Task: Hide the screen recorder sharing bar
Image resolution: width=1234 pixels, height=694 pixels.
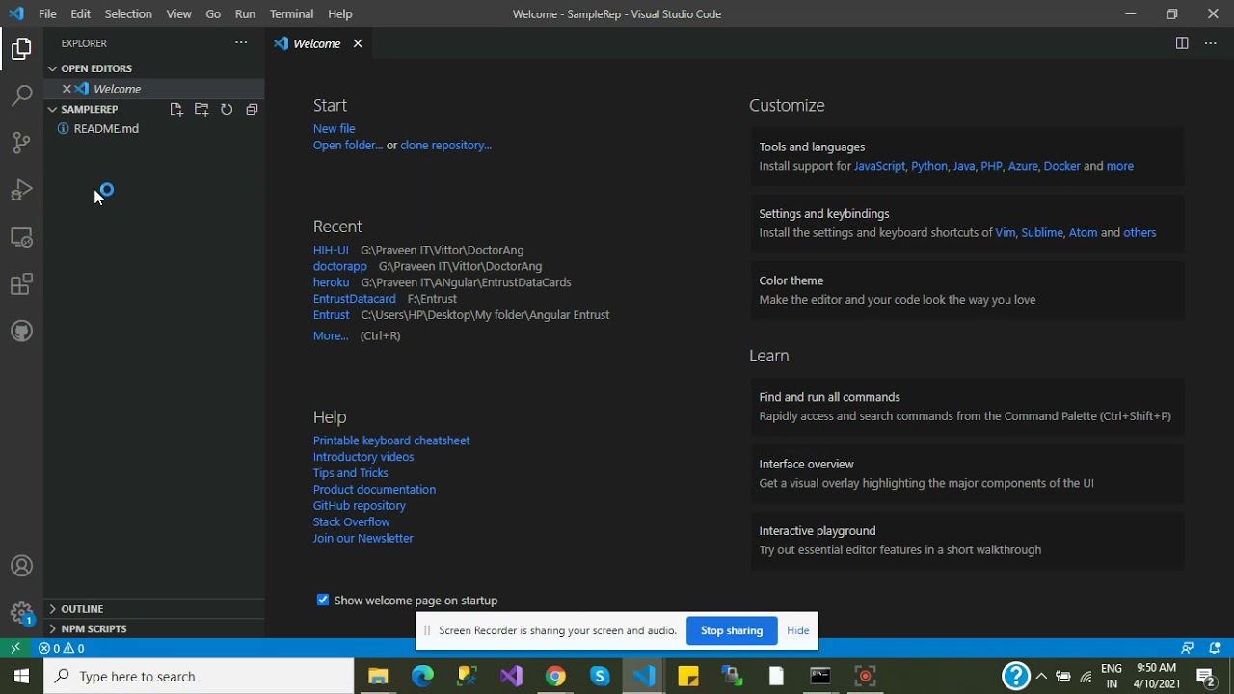Action: (798, 630)
